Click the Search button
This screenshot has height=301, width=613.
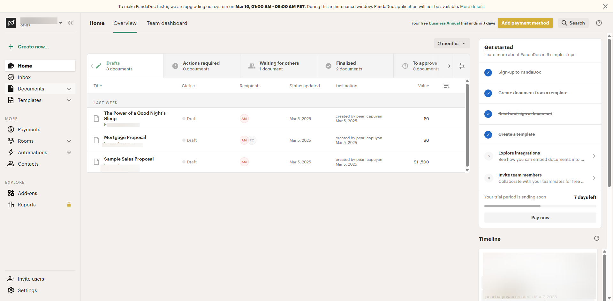573,23
